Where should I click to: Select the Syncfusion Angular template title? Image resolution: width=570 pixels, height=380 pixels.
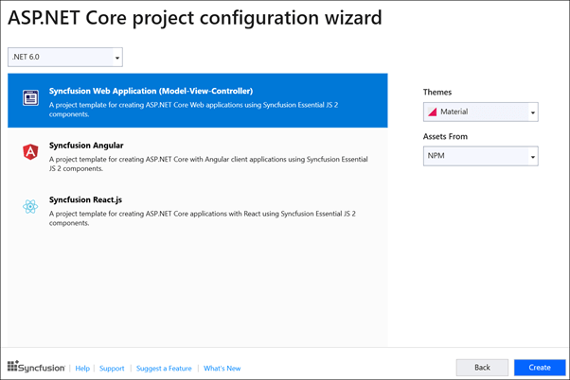pos(86,146)
